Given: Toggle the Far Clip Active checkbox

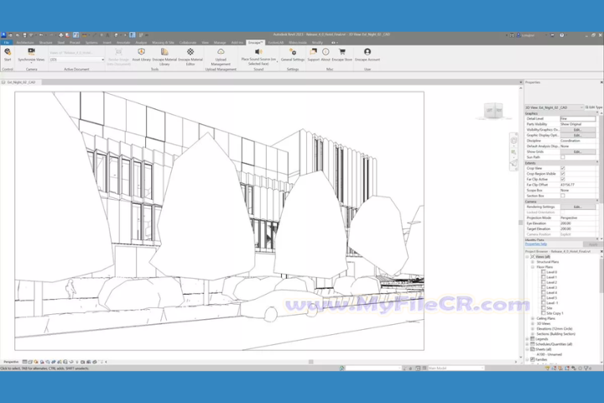Looking at the screenshot, I should point(563,179).
